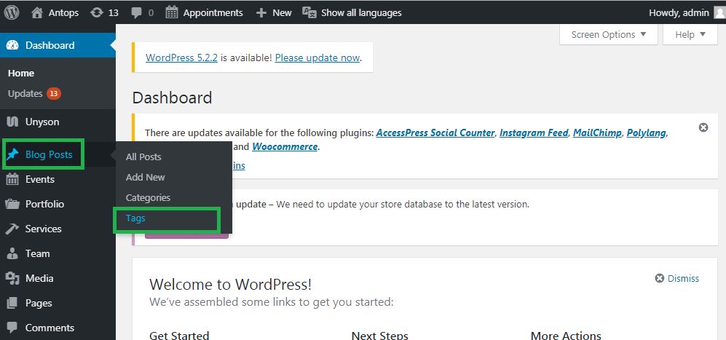Click the Media icon in sidebar
Viewport: 726px width, 340px height.
coord(12,278)
